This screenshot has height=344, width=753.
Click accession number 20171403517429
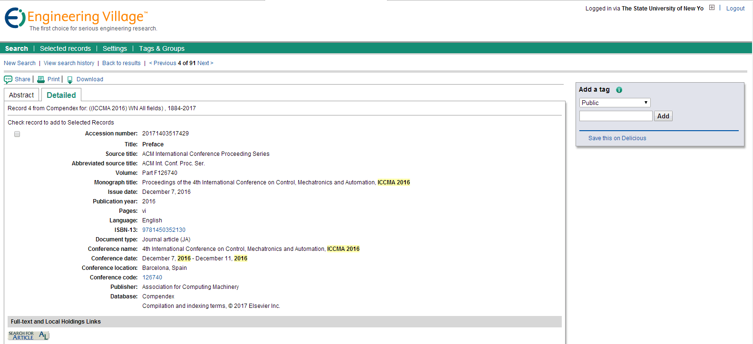[x=166, y=134]
